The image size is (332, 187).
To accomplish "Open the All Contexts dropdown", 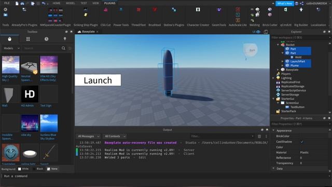I will [x=115, y=136].
